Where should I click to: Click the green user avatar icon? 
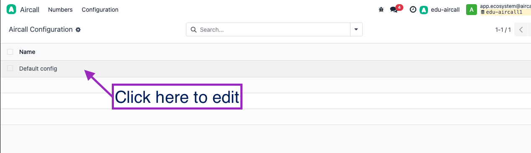point(472,10)
